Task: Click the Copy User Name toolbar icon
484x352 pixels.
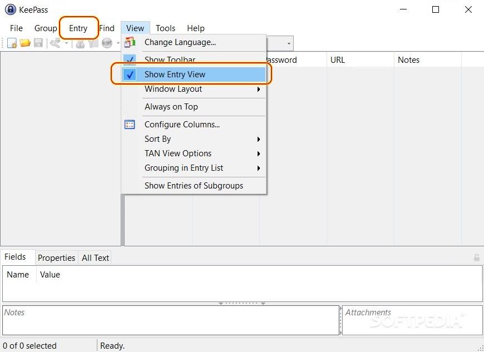Action: coord(80,43)
